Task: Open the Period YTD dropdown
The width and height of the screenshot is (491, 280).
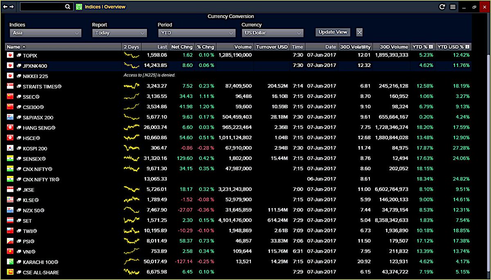Action: click(x=196, y=33)
